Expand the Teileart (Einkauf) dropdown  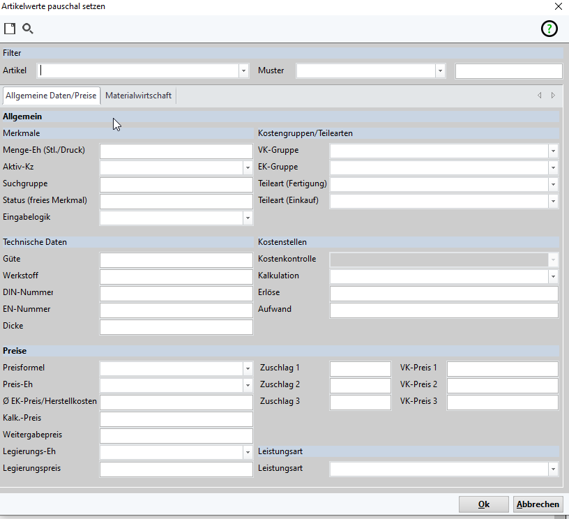tap(553, 201)
